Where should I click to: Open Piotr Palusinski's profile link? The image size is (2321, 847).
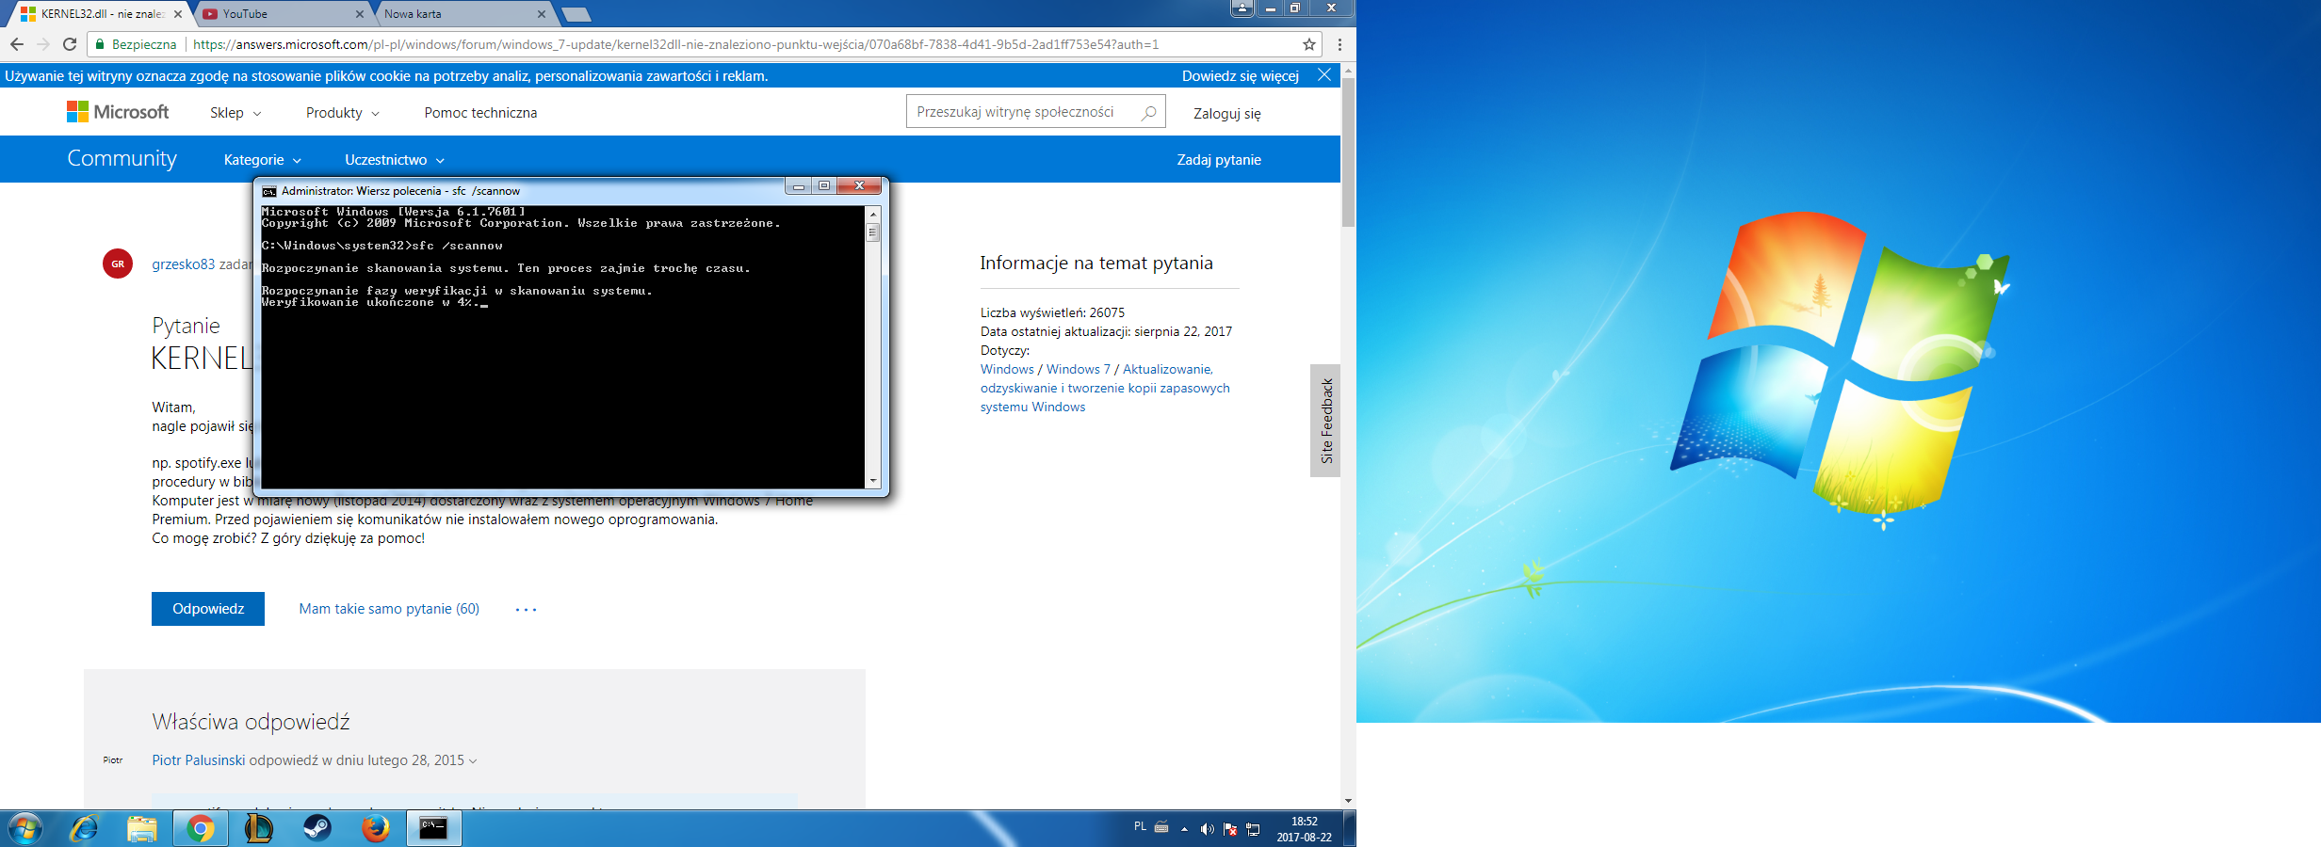(199, 760)
